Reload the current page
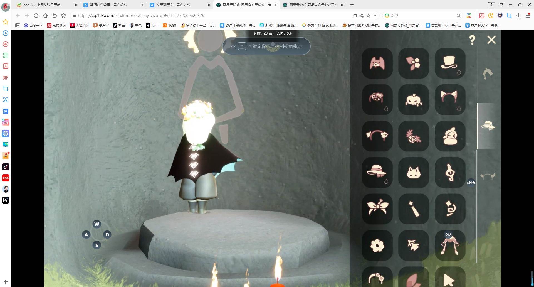The width and height of the screenshot is (534, 287). (x=36, y=16)
